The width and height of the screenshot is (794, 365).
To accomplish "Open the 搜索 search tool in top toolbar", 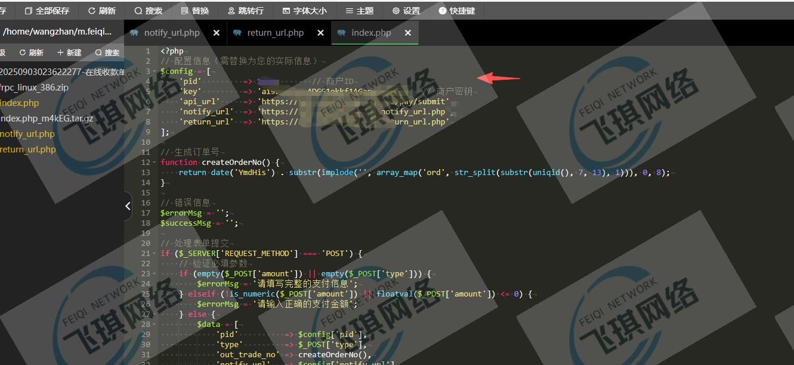I will 148,11.
